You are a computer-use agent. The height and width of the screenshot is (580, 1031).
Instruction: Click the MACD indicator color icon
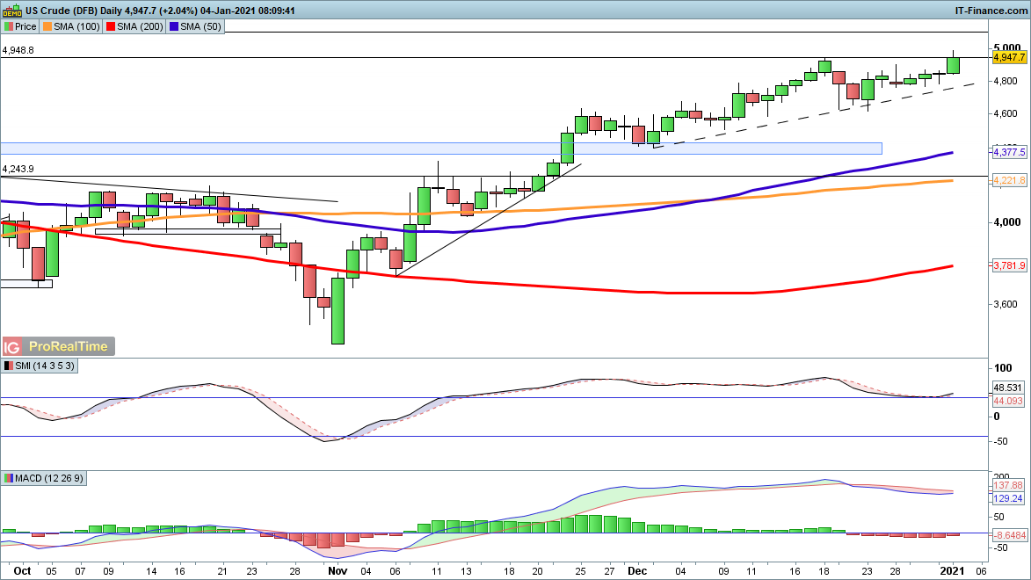pos(9,478)
